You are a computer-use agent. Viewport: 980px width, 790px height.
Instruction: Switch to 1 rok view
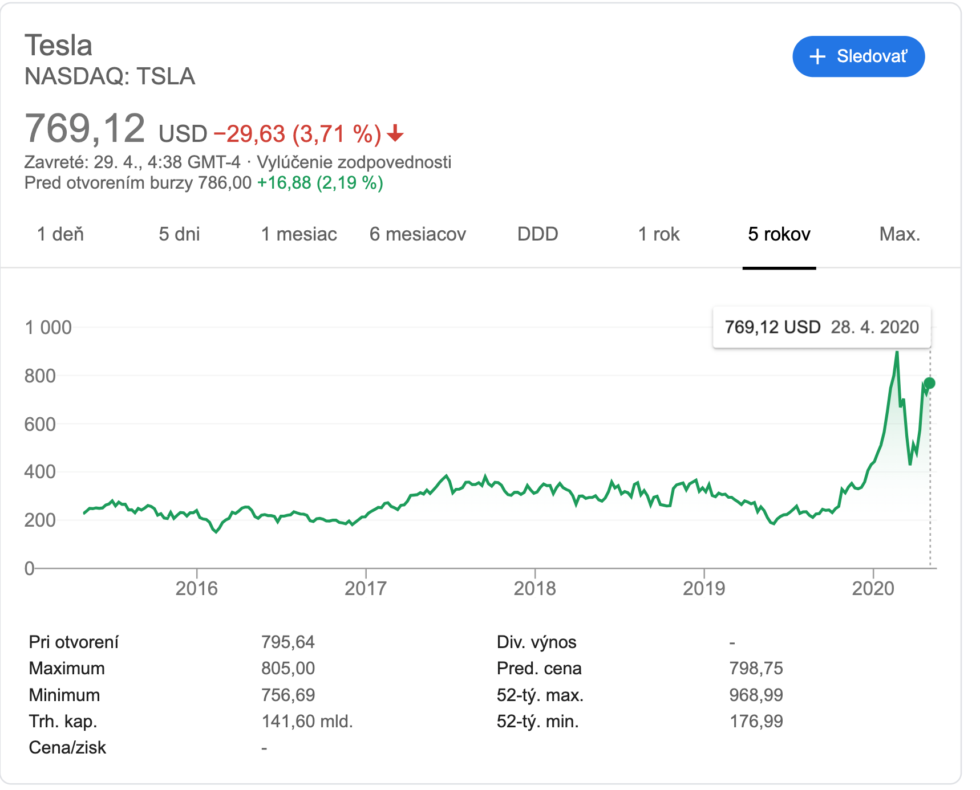point(659,234)
